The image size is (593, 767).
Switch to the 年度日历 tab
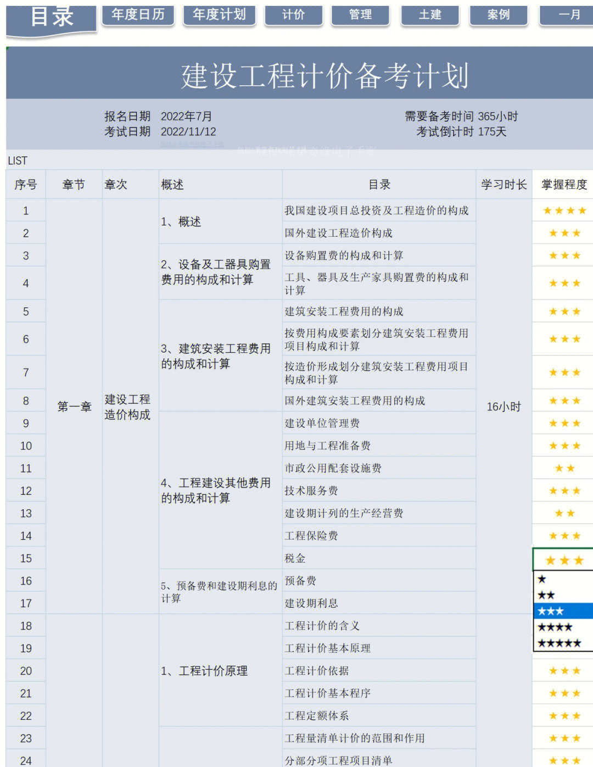point(138,15)
